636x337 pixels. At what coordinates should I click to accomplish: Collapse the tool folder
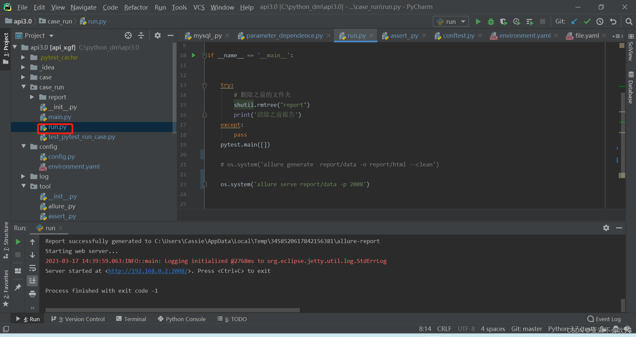pyautogui.click(x=23, y=186)
